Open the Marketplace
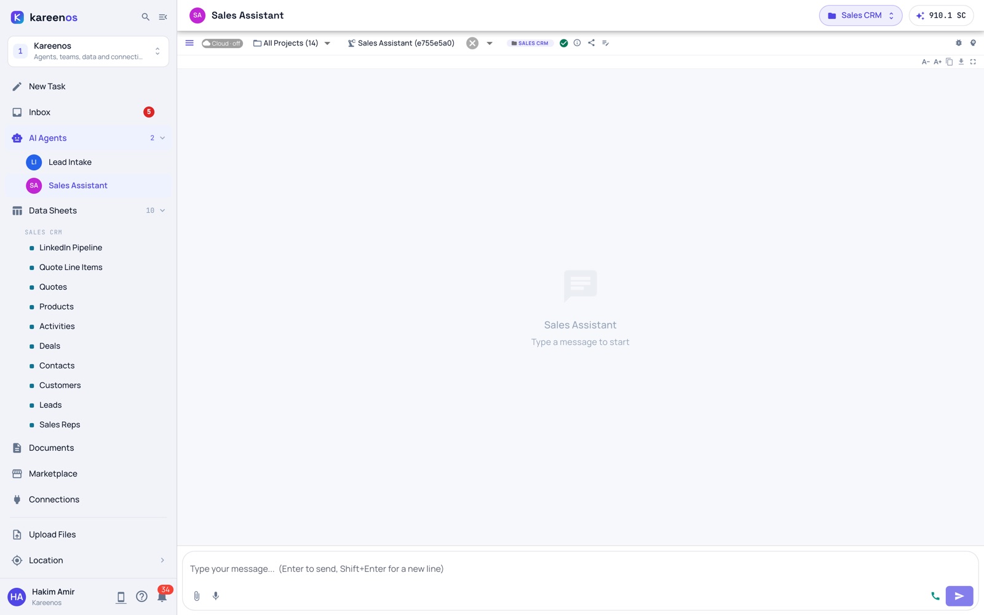The width and height of the screenshot is (984, 615). tap(89, 474)
